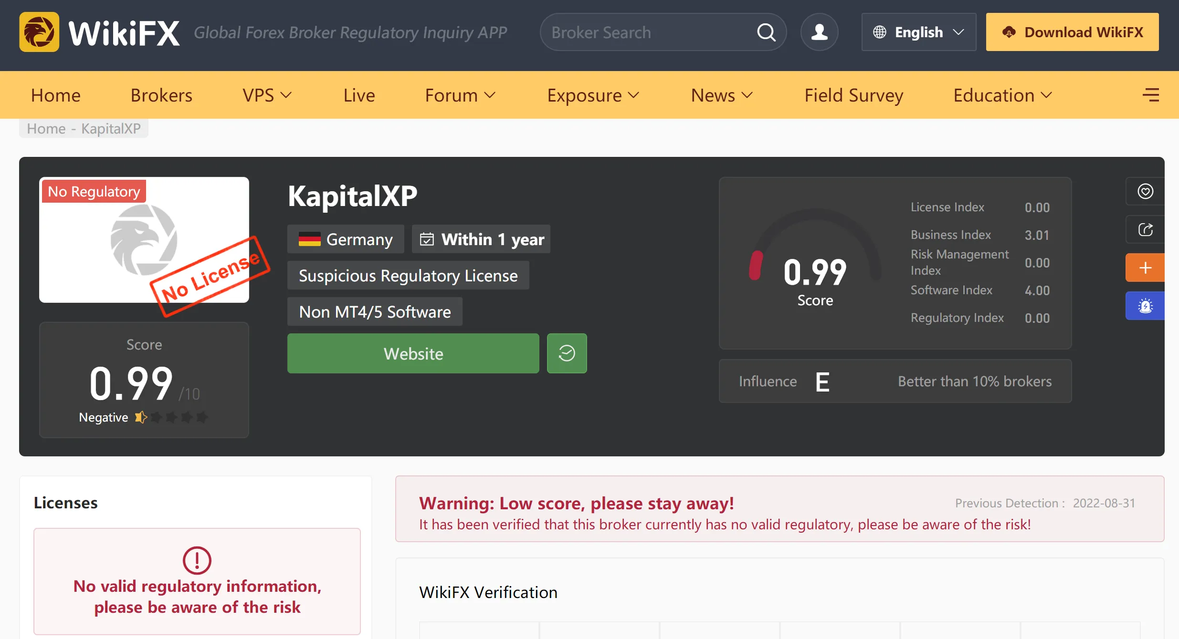Screen dimensions: 1179x639
Task: Click the calendar icon in Within 1 year
Action: (427, 239)
